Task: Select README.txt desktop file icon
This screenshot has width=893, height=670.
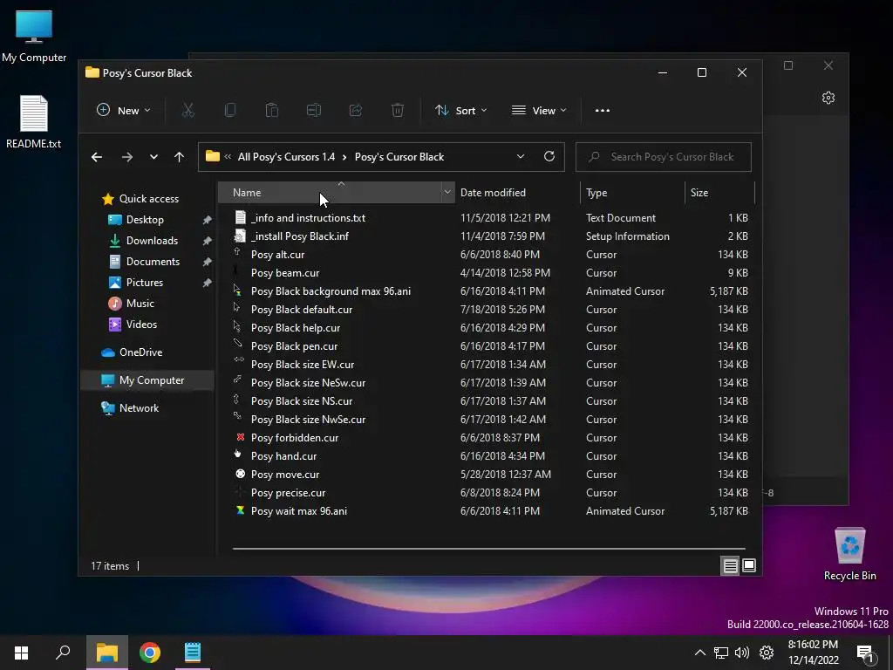Action: click(x=34, y=122)
